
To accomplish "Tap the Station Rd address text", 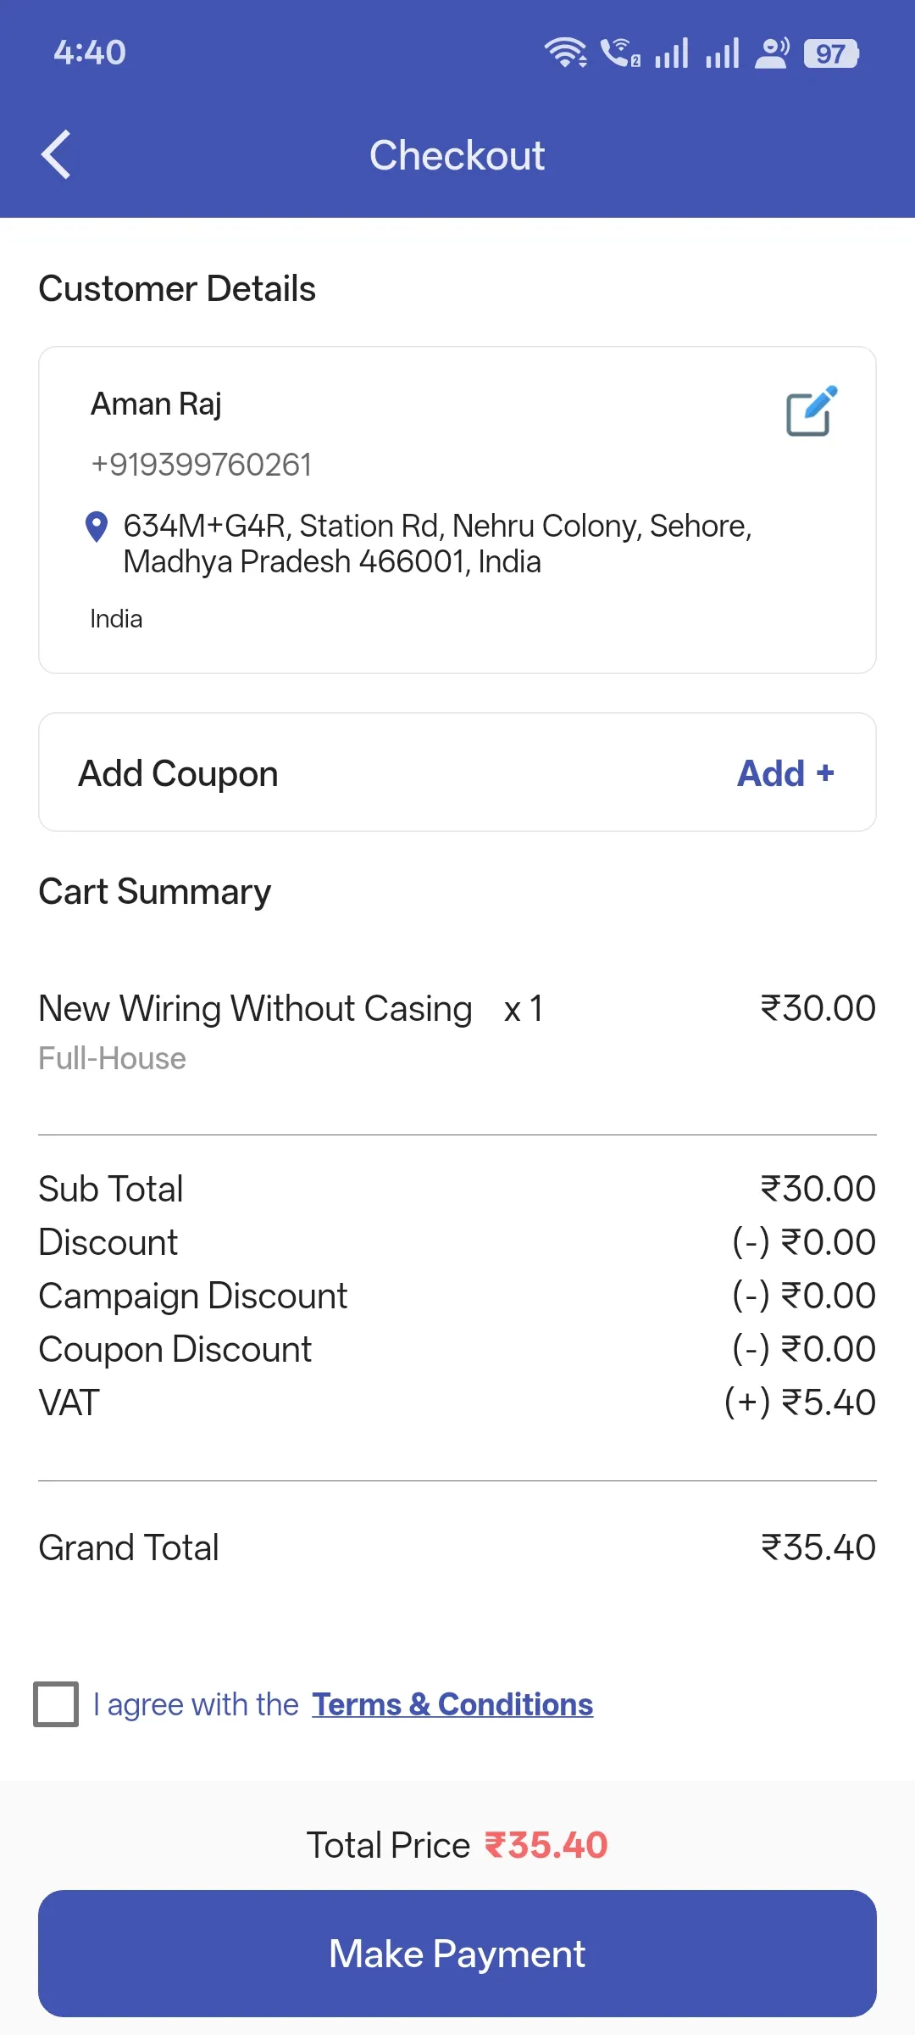I will click(x=437, y=544).
